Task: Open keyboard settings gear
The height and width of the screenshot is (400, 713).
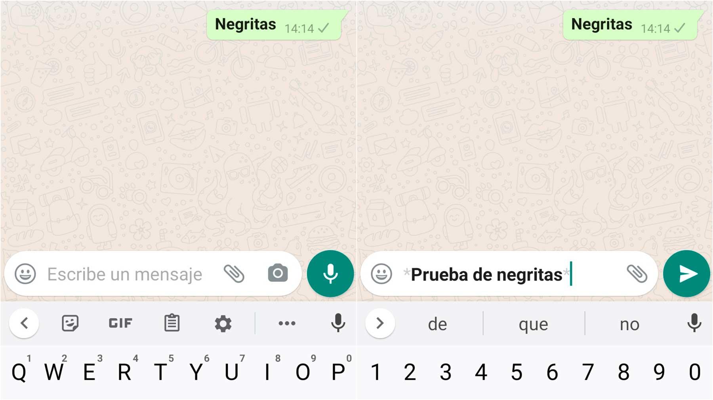Action: pos(223,324)
